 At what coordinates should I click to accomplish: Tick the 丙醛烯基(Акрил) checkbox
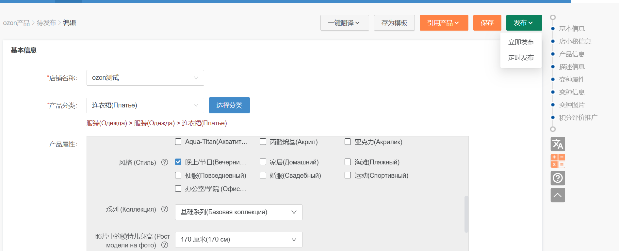263,142
